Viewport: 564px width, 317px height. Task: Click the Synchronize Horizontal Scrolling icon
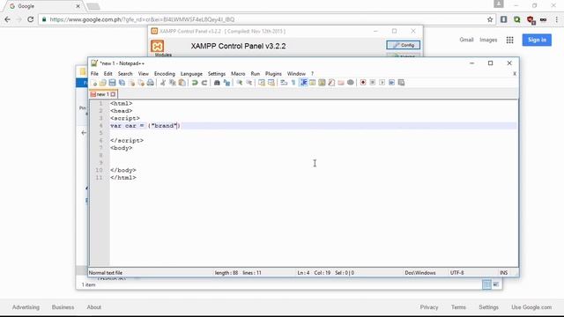271,83
